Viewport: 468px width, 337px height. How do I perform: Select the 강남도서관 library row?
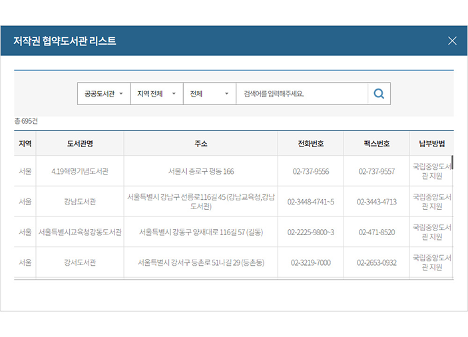(x=80, y=202)
